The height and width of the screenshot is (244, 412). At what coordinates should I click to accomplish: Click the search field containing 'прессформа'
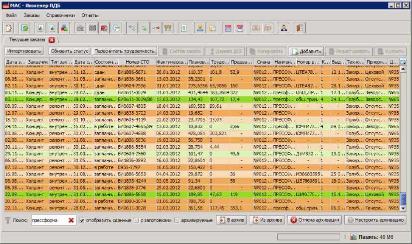(48, 220)
